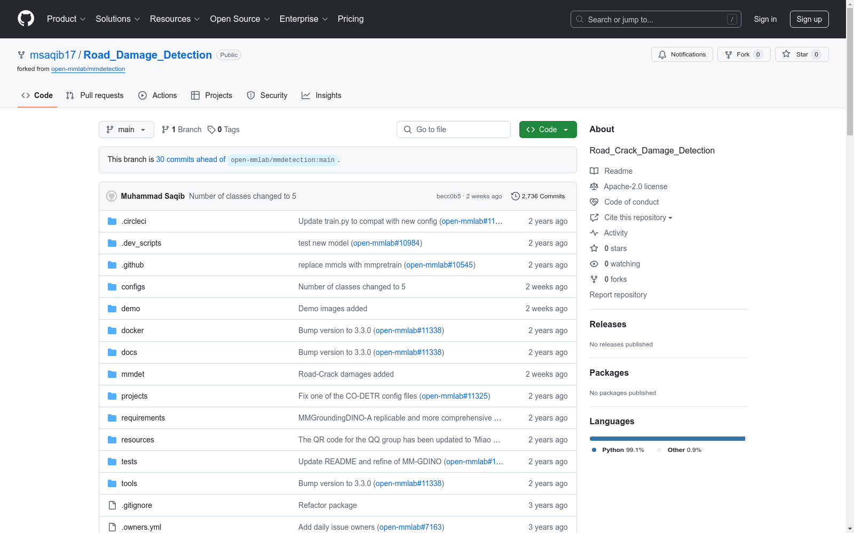Click the Search or jump to field
The height and width of the screenshot is (533, 854).
656,19
